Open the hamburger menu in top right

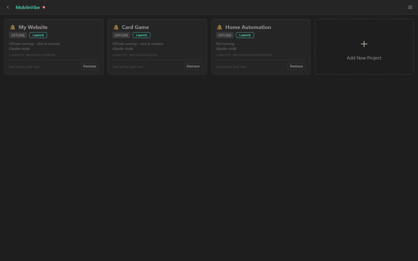[x=410, y=7]
